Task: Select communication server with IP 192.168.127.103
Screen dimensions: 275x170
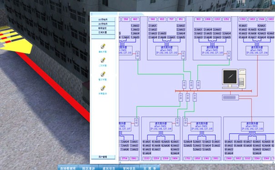Action: (212, 50)
